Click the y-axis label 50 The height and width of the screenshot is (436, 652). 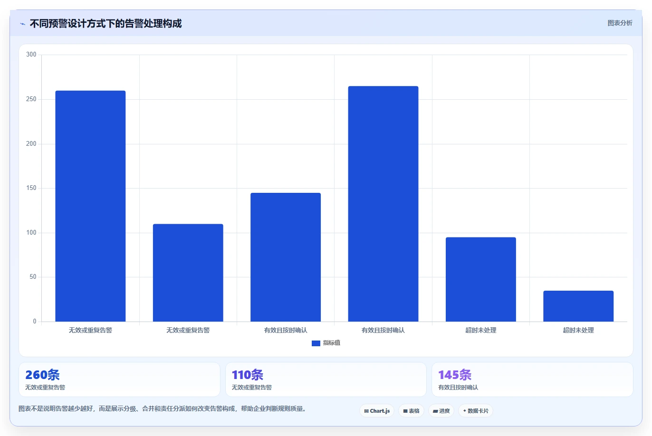coord(33,277)
